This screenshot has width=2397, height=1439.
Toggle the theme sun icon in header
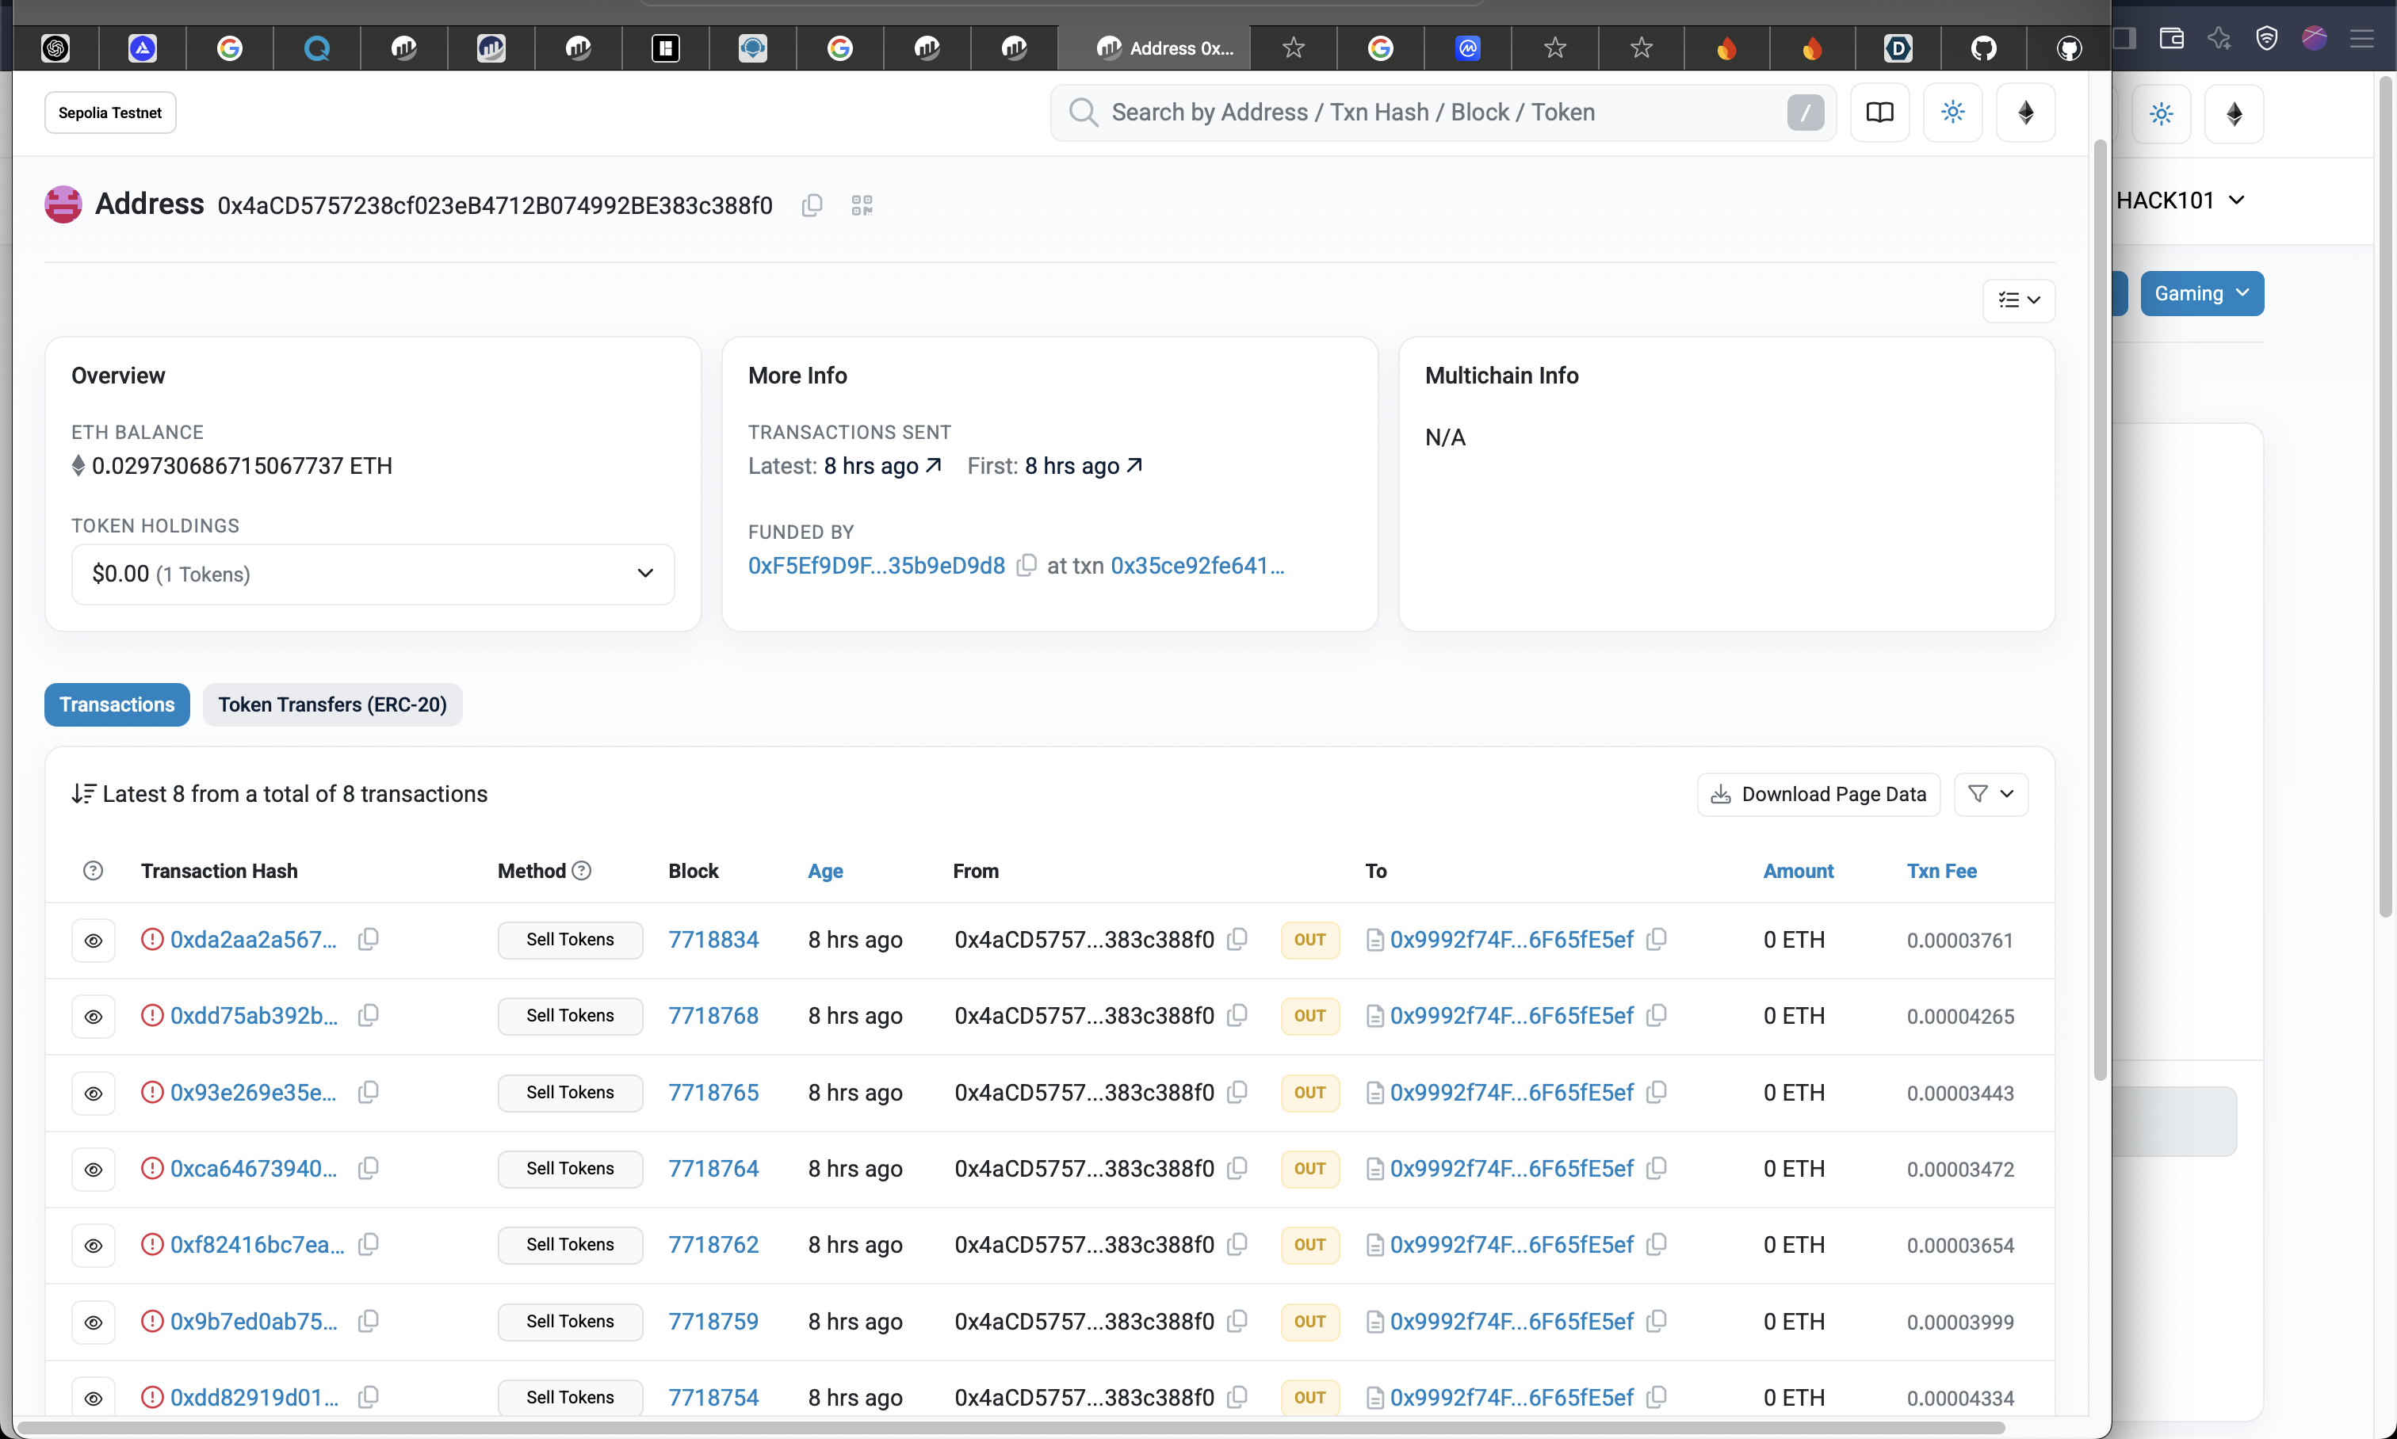point(1952,113)
